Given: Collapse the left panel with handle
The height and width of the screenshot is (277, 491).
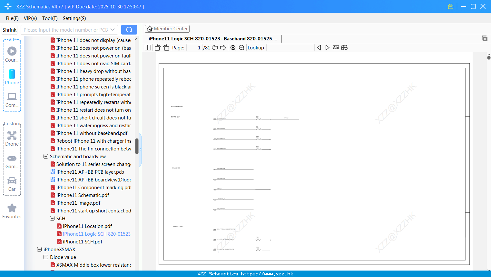Looking at the screenshot, I should 140,149.
